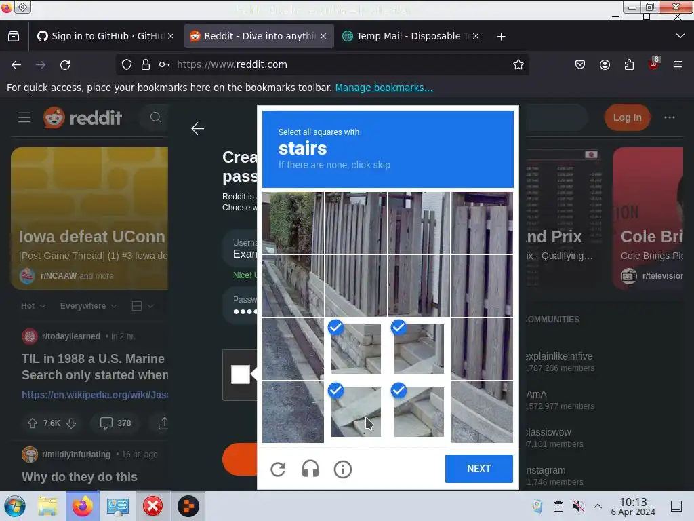Viewport: 694px width, 521px height.
Task: Bookmark this page with star icon
Action: coord(518,64)
